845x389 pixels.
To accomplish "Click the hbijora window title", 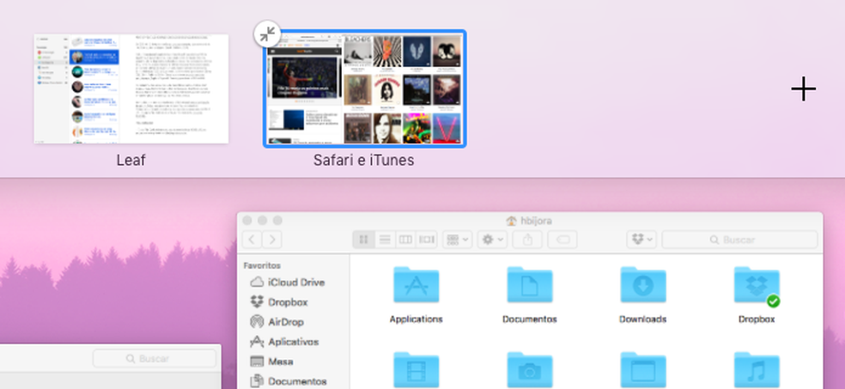I will pyautogui.click(x=536, y=221).
